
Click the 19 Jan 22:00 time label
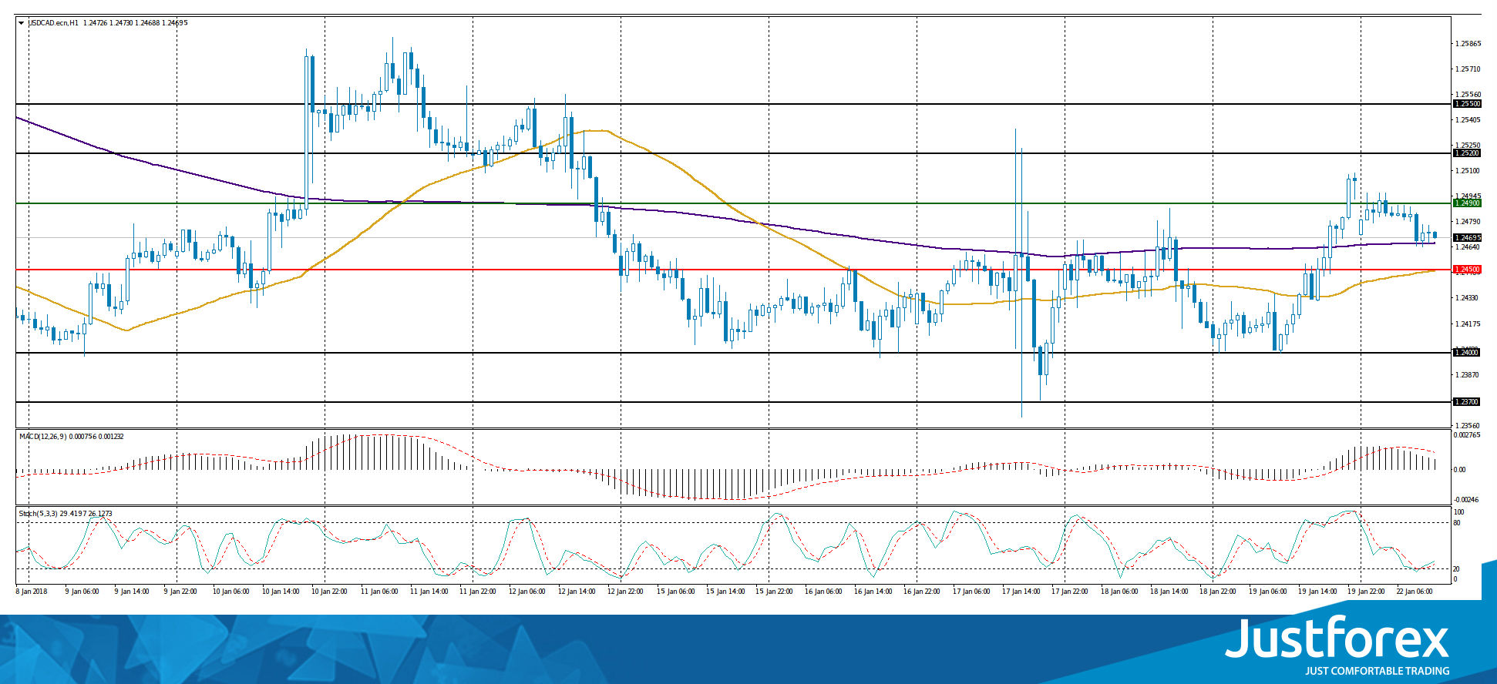(x=1366, y=592)
